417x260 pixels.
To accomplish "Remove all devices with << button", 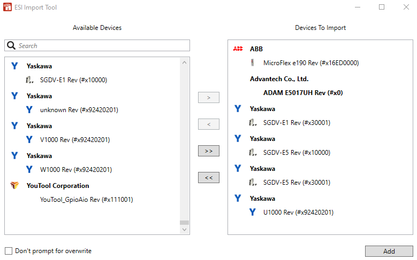I will (209, 178).
